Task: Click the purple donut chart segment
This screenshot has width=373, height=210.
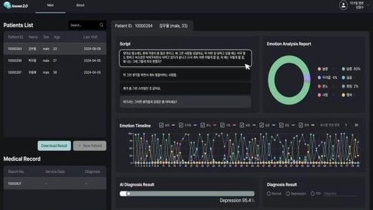Action: click(x=307, y=78)
